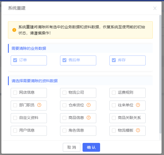The width and height of the screenshot is (164, 155).
Task: Click the blue 确认 button
Action: pyautogui.click(x=91, y=147)
